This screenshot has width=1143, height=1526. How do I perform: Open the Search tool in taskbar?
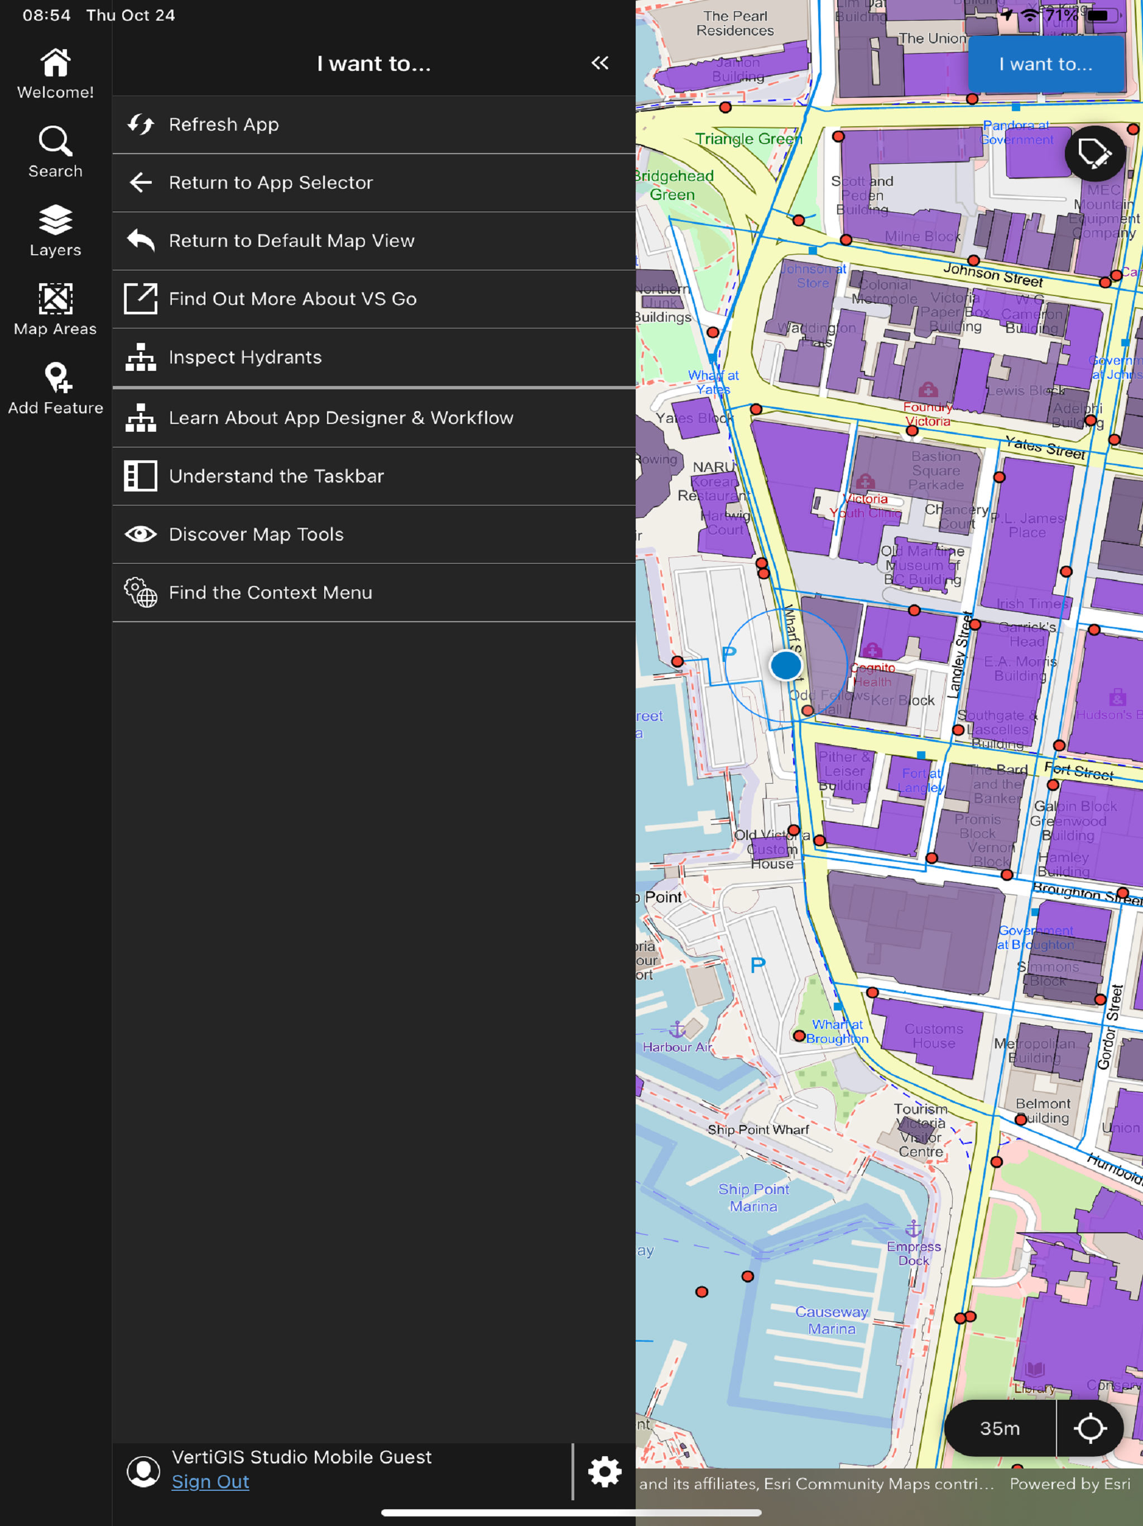point(55,152)
